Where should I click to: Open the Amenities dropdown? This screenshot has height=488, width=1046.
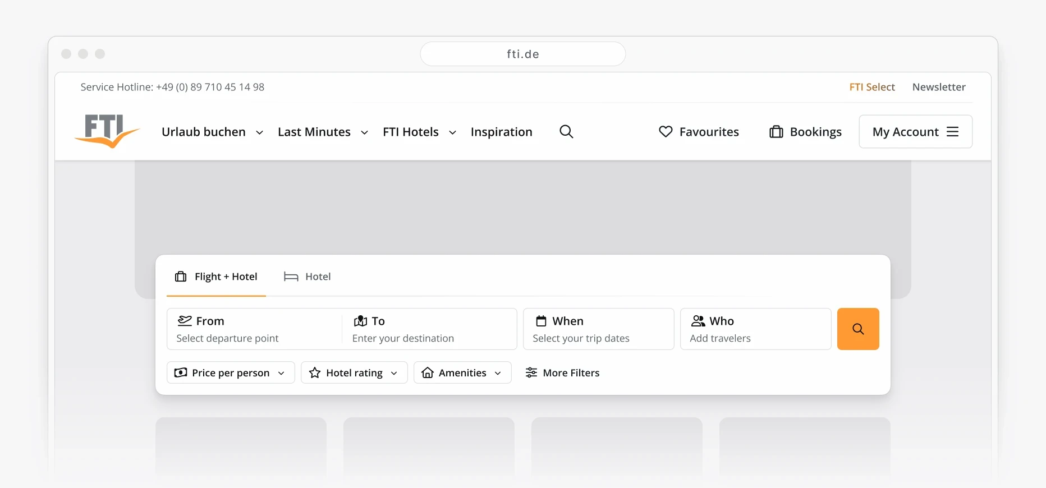462,372
